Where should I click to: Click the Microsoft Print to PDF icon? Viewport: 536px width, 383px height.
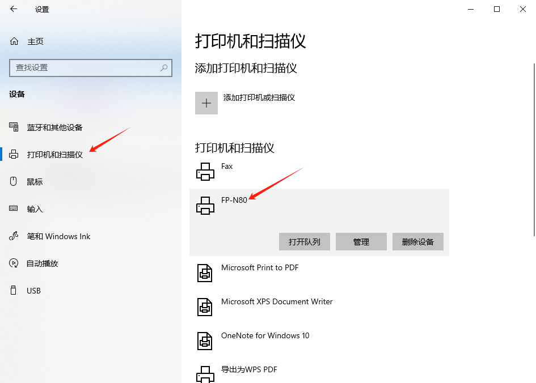[205, 273]
